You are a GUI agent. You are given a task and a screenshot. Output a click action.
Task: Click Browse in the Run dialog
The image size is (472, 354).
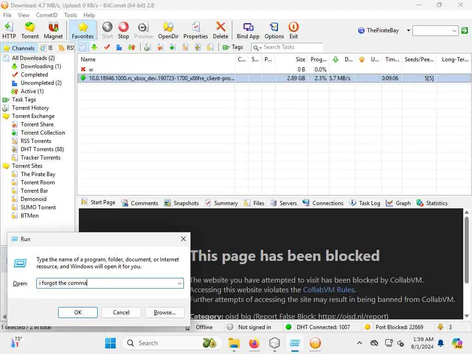point(165,313)
